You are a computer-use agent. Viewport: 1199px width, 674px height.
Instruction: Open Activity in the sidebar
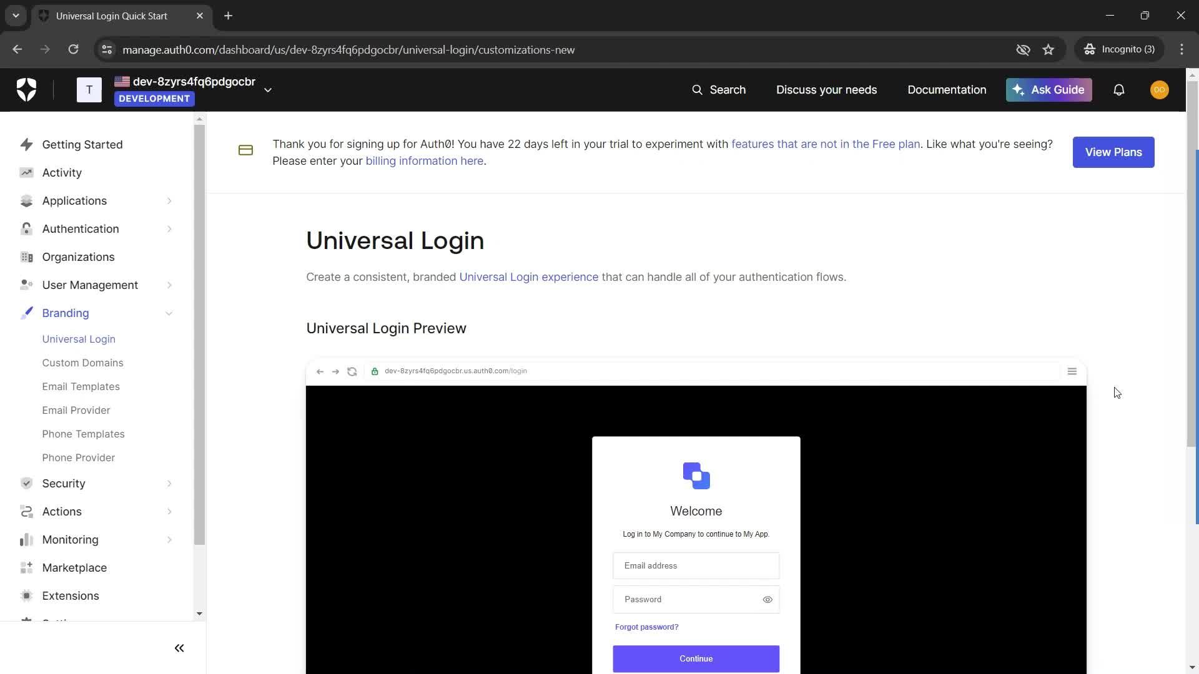pyautogui.click(x=62, y=173)
